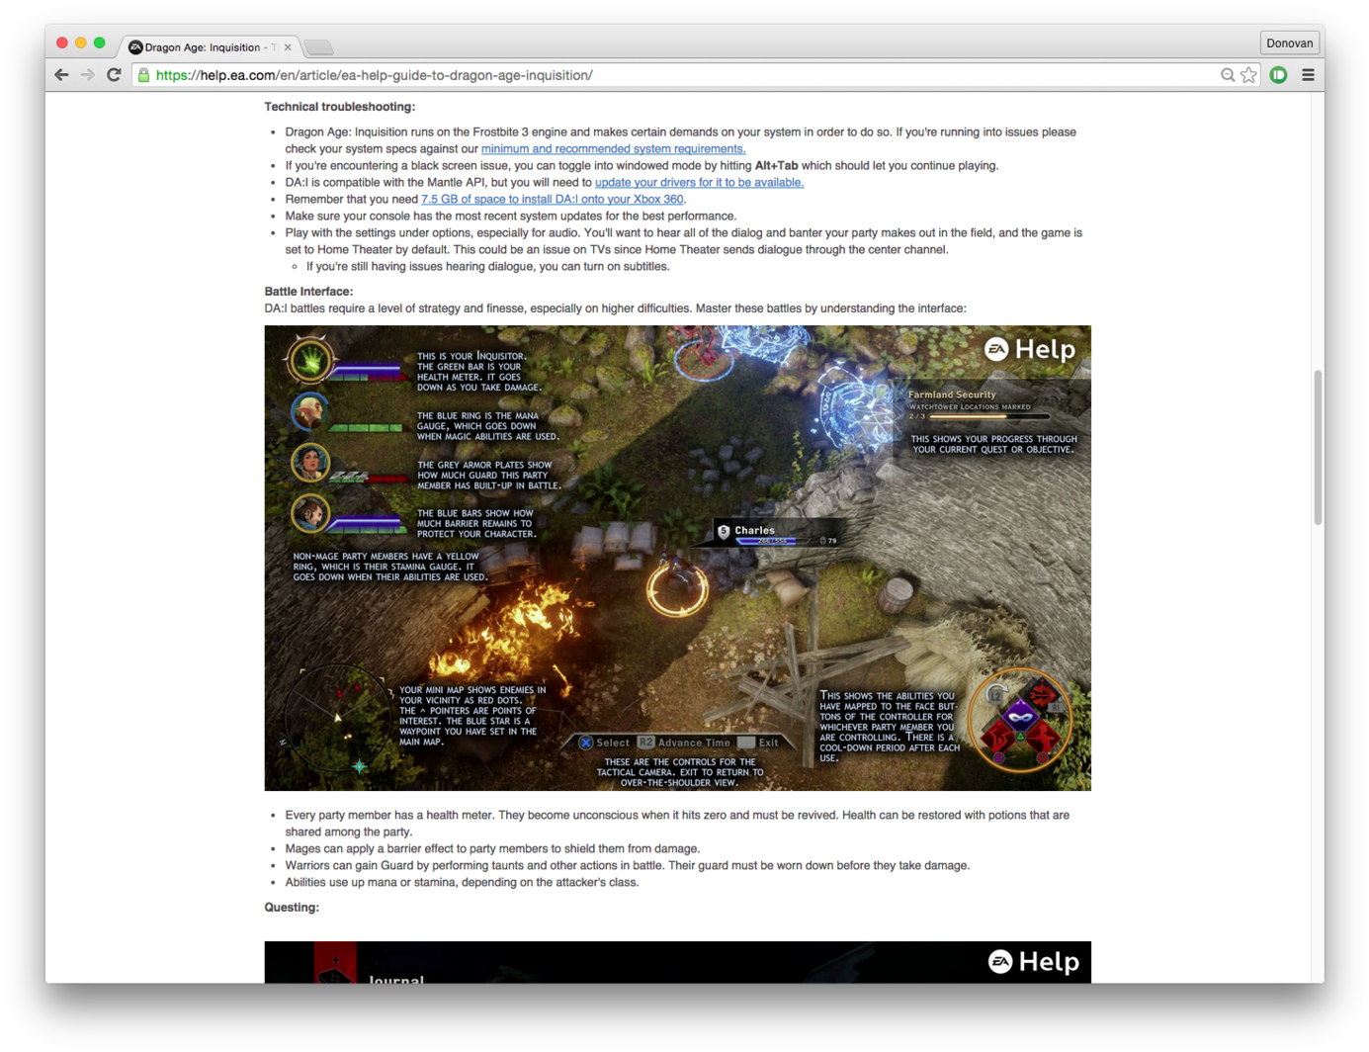The height and width of the screenshot is (1052, 1369).
Task: Click bullet "Warriors can gain Guard by performing taunts"
Action: tap(627, 866)
